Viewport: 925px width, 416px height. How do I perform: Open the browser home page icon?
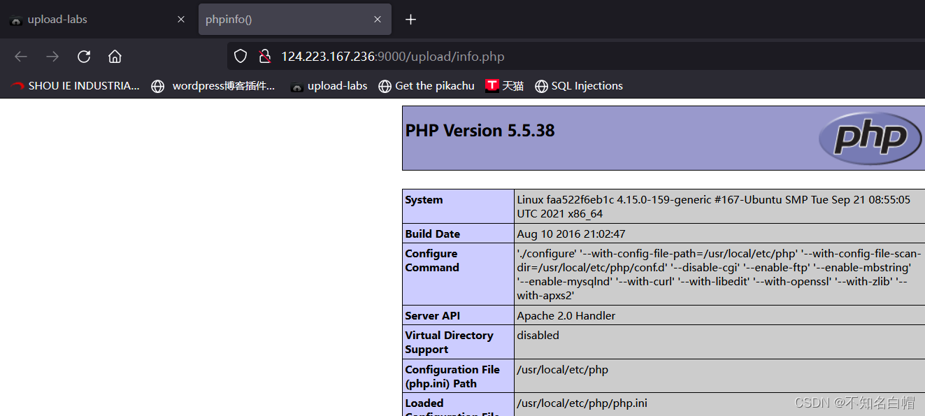[115, 56]
